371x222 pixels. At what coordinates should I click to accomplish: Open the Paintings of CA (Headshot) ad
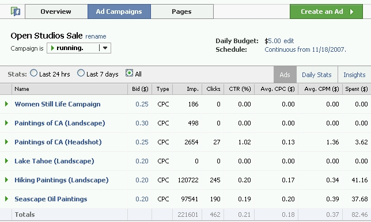coord(58,142)
